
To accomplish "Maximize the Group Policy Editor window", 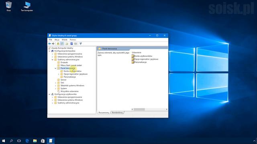I will point(157,36).
